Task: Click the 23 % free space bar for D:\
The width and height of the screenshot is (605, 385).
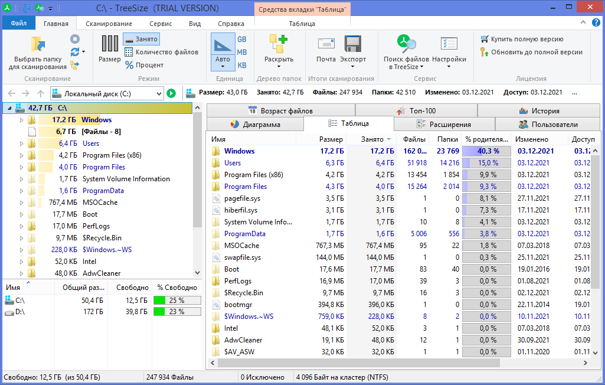Action: [x=177, y=312]
